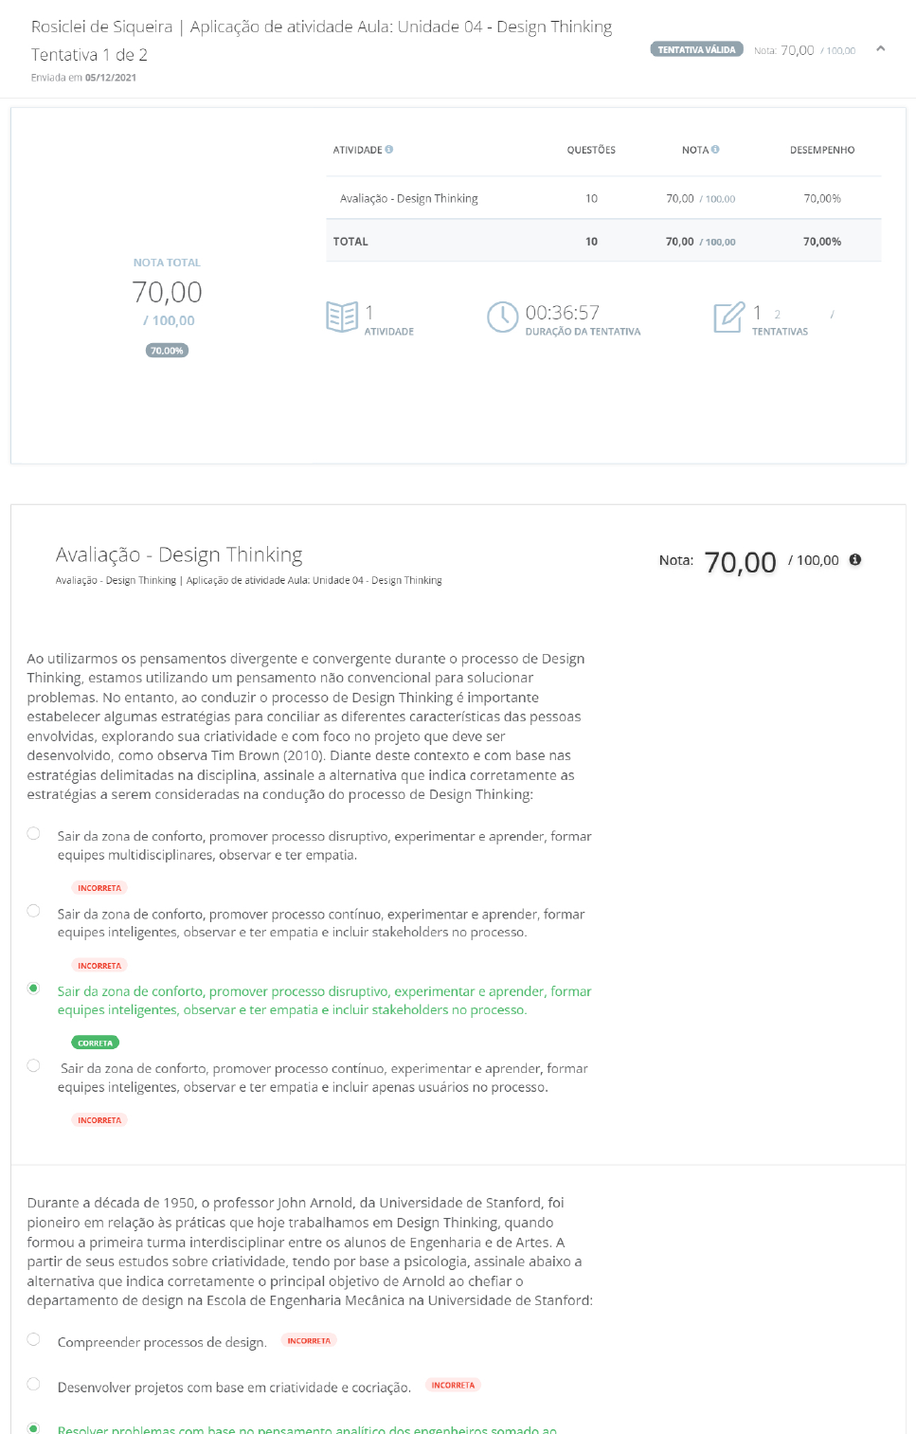Click the QUESTÕES column header
Screen dimensions: 916x1434
click(591, 150)
